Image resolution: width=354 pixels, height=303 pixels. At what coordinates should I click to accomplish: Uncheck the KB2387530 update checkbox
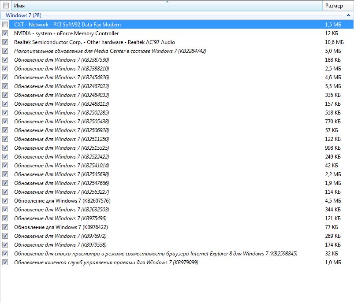5,60
